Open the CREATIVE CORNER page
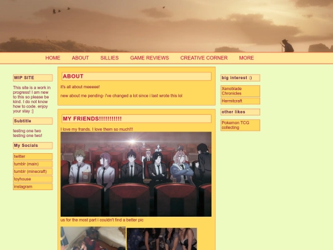 [x=204, y=58]
